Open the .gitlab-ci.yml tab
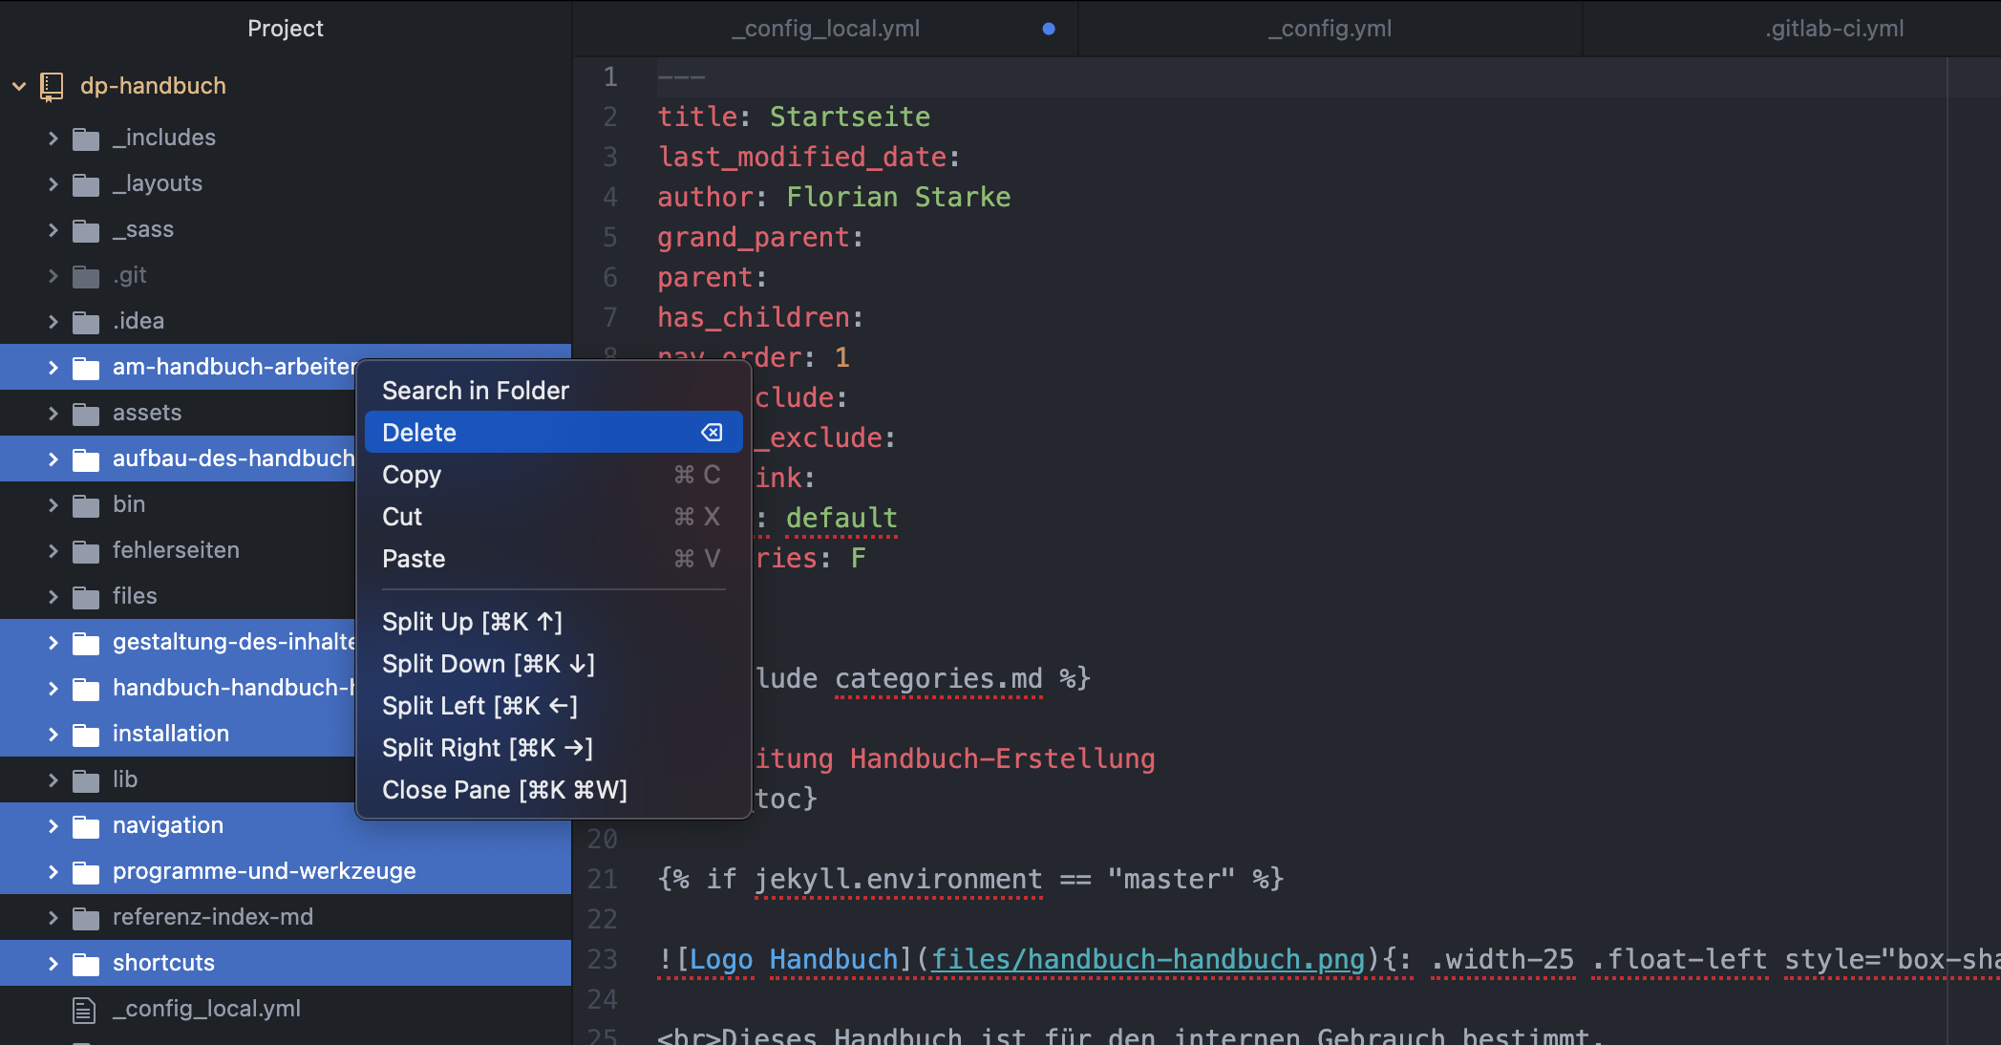Screen dimensions: 2001x1045 tap(1834, 29)
